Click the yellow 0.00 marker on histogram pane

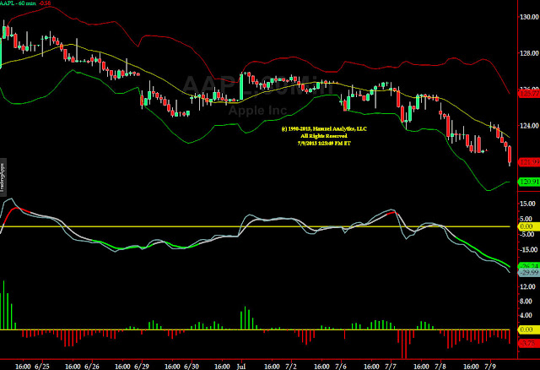point(529,330)
